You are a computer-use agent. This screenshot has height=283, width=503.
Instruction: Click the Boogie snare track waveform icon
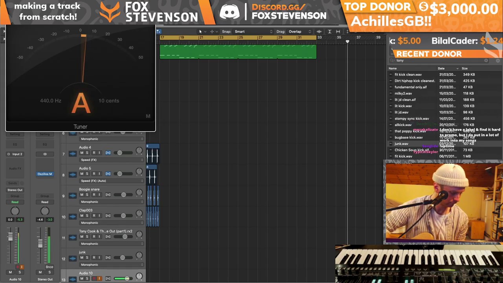(x=73, y=196)
